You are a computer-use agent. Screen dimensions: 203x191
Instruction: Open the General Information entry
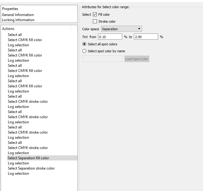click(18, 15)
